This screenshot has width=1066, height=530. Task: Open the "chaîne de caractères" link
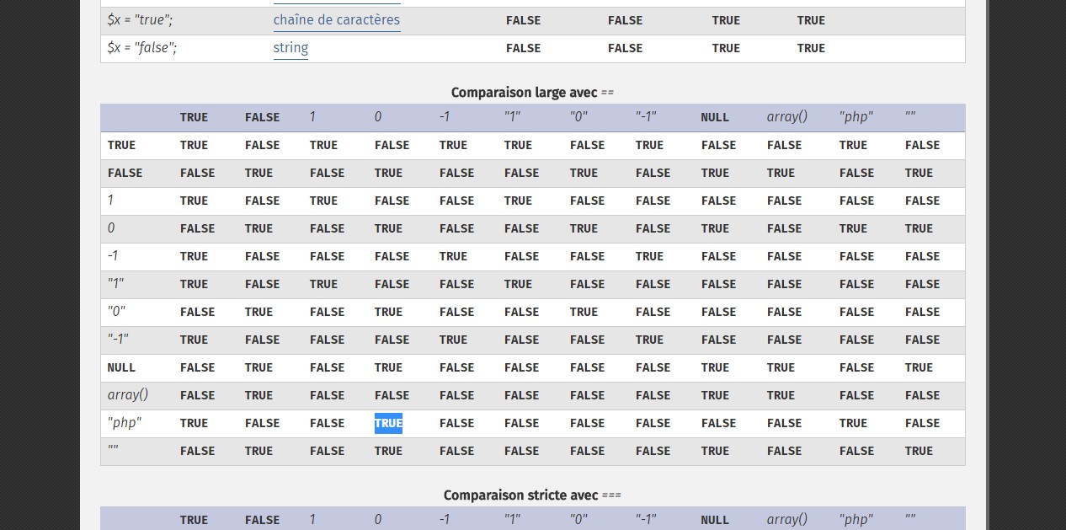click(336, 20)
